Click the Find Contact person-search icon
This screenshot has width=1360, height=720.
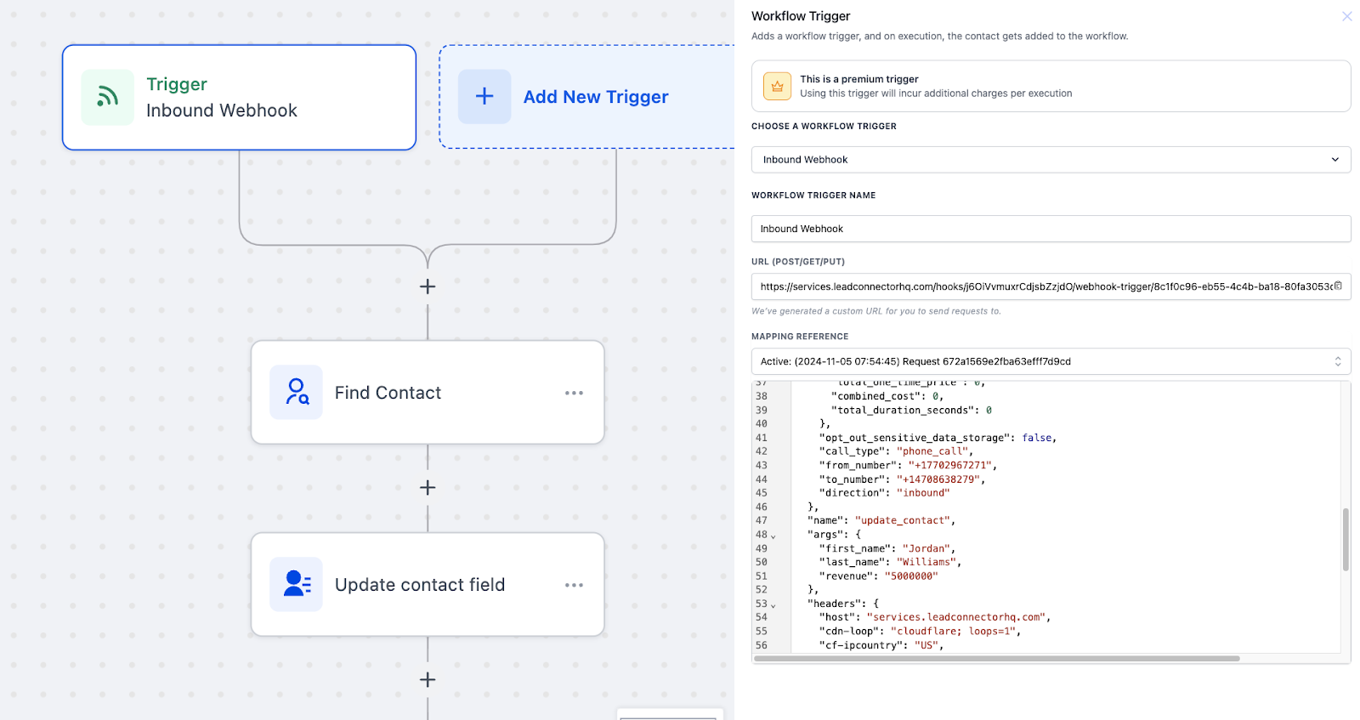click(x=296, y=392)
